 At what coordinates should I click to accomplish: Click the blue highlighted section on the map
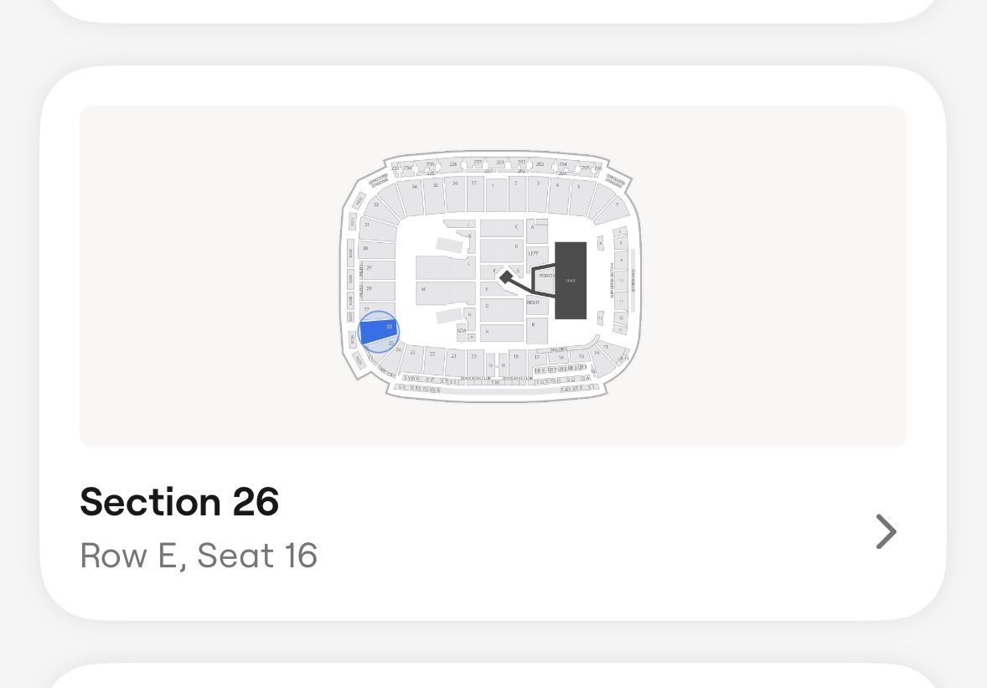[x=378, y=328]
